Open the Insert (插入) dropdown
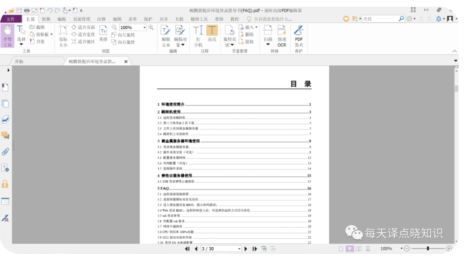 click(x=256, y=27)
